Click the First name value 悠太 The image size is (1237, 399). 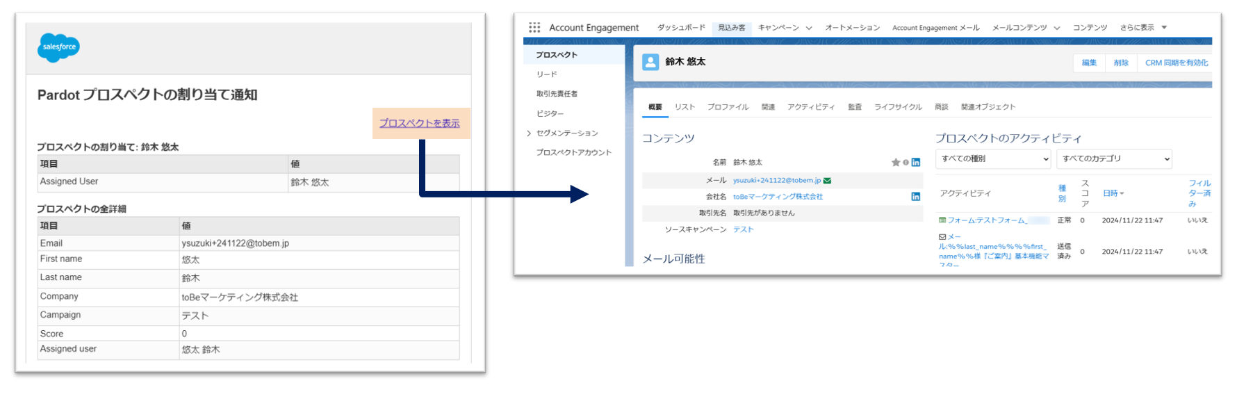click(x=190, y=259)
